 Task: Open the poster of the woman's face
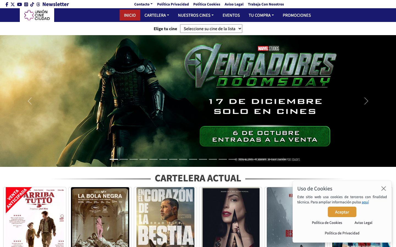point(231,217)
